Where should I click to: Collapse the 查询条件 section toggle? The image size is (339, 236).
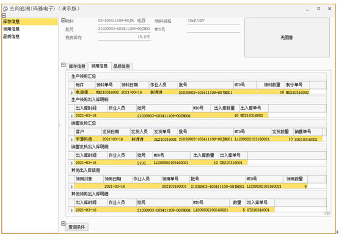tap(63, 223)
